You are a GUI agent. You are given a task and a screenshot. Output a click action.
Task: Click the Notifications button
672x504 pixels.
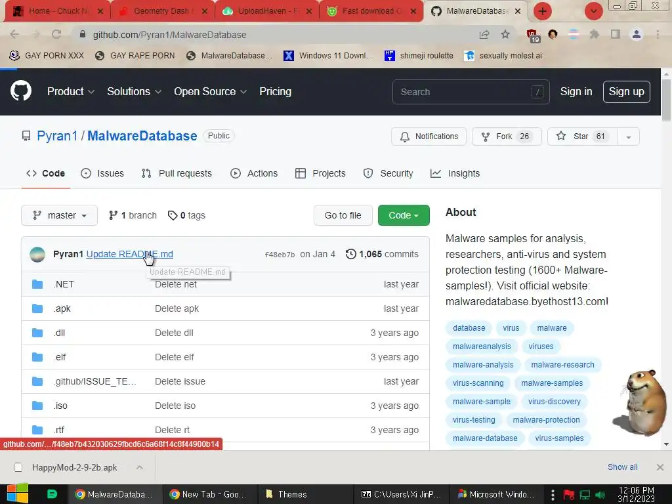[x=429, y=136]
